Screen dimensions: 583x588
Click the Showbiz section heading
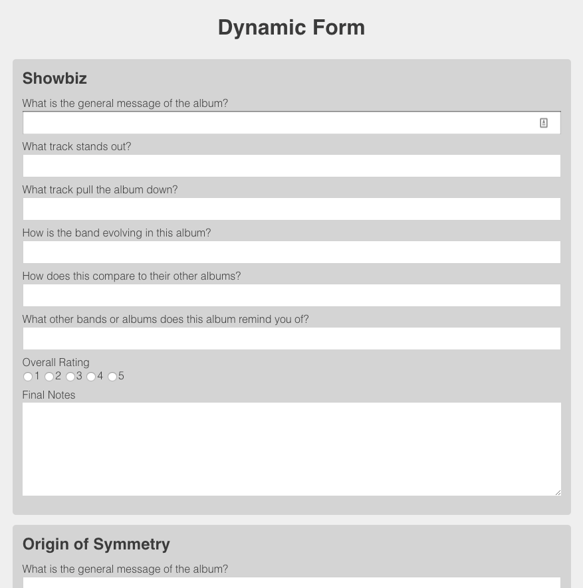55,78
